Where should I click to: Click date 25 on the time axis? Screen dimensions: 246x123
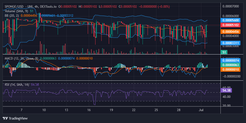pos(156,110)
